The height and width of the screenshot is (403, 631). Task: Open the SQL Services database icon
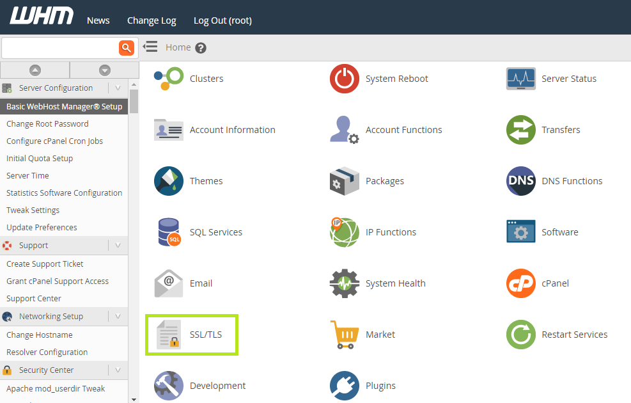tap(169, 232)
